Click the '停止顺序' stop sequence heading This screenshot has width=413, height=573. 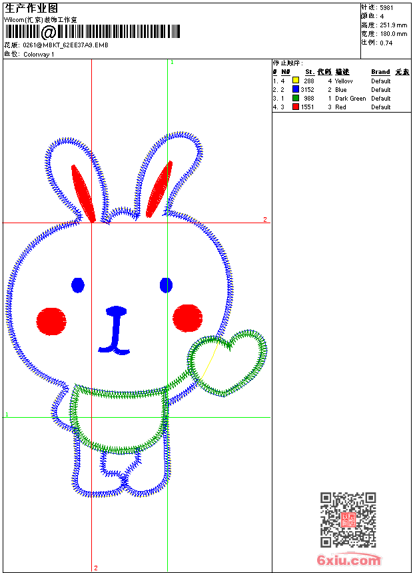(x=288, y=63)
